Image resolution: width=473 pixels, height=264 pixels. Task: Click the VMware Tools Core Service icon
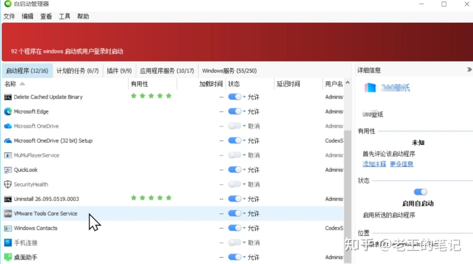coord(8,213)
